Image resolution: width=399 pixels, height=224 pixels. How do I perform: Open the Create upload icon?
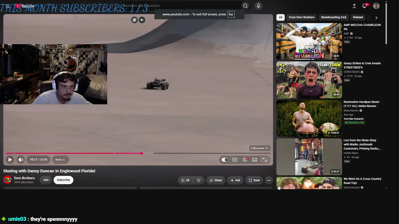354,6
